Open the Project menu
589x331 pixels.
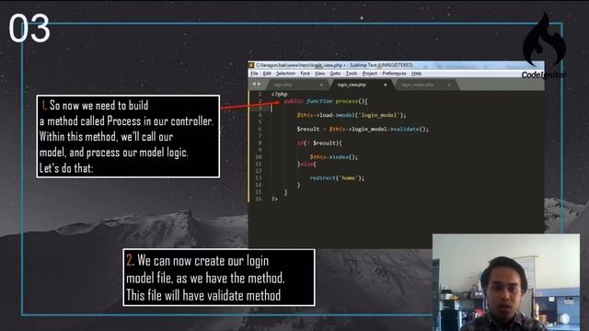coord(370,74)
